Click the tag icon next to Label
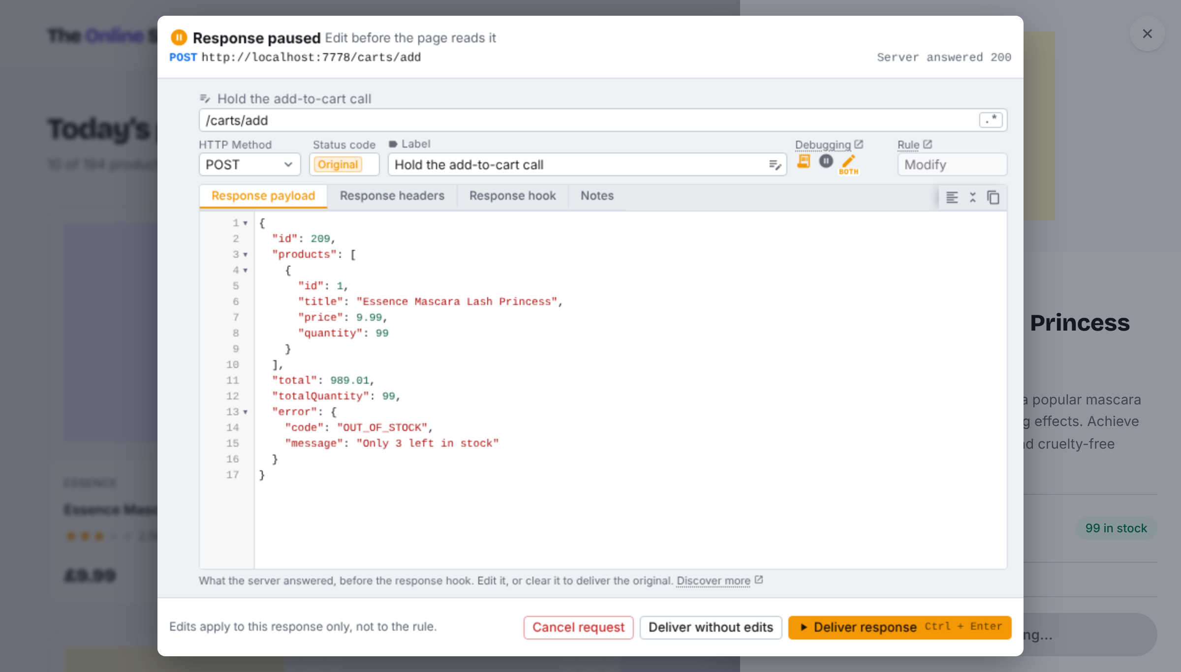1181x672 pixels. [x=393, y=144]
